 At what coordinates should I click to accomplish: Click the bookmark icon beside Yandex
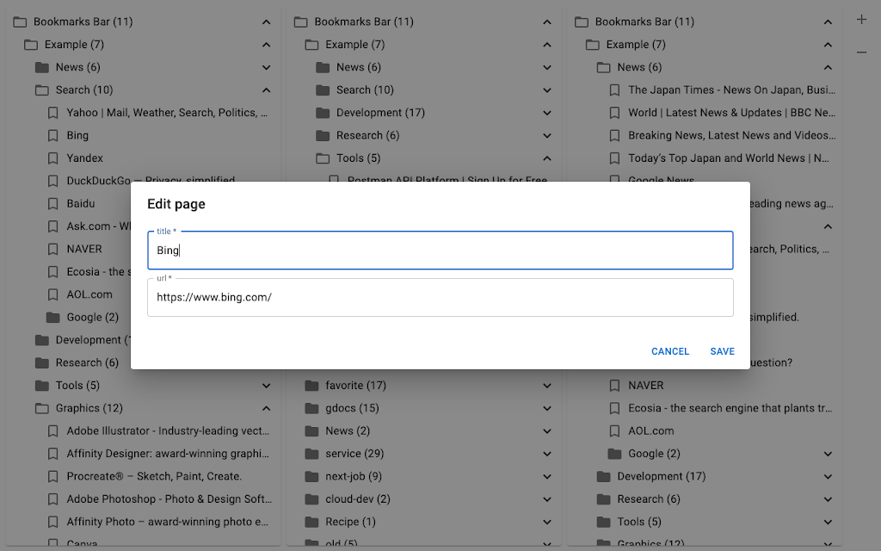coord(52,158)
